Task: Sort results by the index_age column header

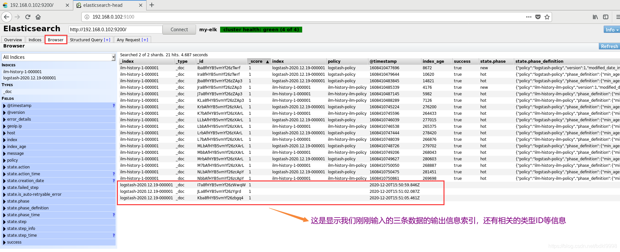Action: [436, 61]
